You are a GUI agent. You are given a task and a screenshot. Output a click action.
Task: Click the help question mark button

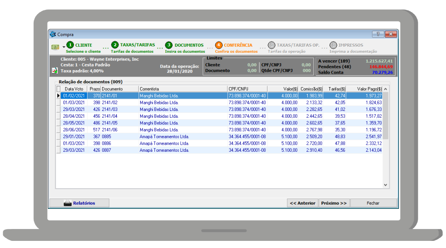coord(378,34)
